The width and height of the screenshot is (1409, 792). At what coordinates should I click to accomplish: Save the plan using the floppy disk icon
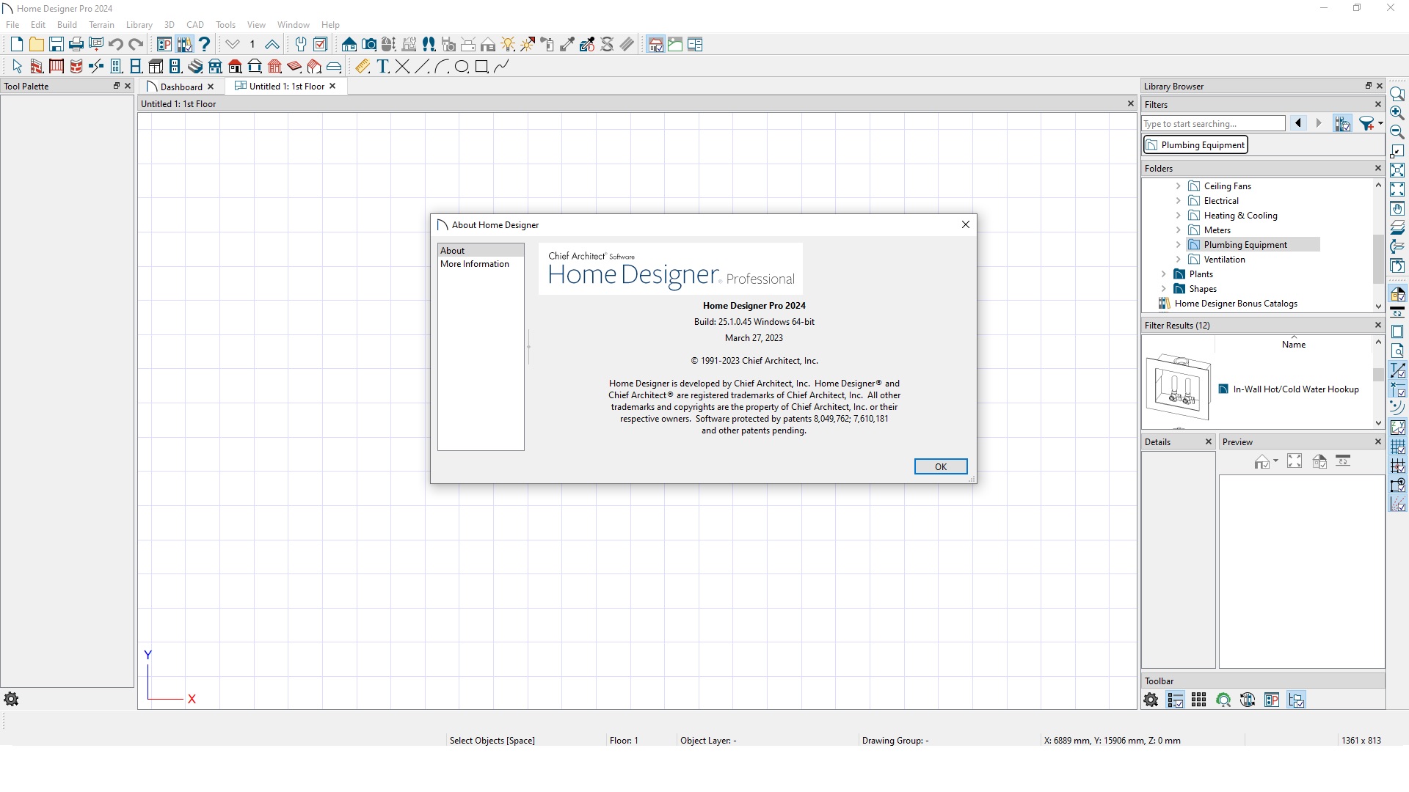56,45
